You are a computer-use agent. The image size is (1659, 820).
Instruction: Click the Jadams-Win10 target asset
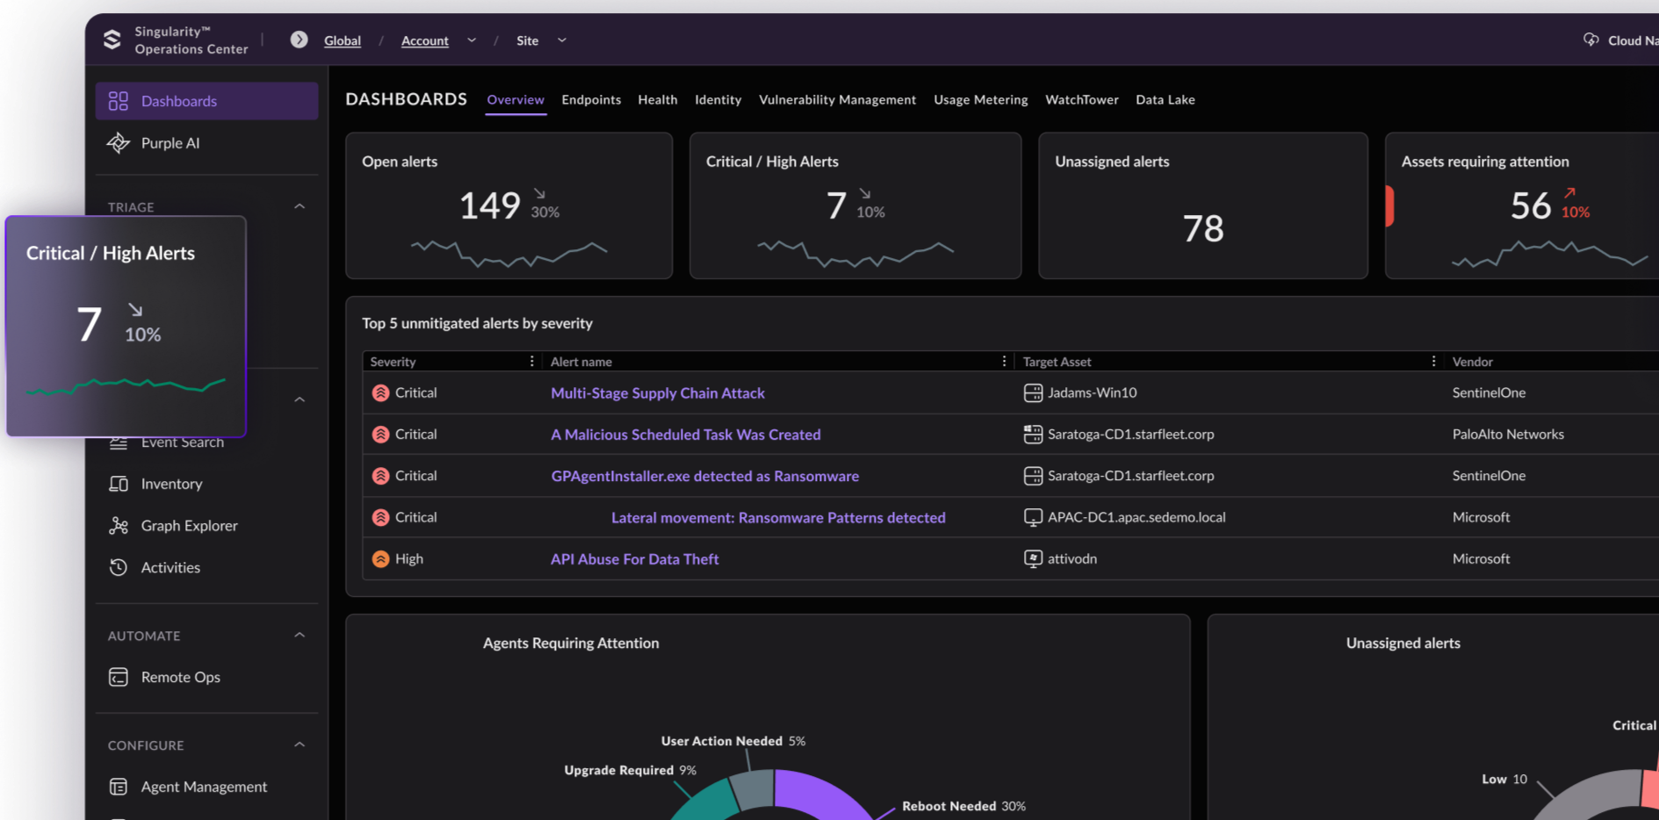point(1093,392)
